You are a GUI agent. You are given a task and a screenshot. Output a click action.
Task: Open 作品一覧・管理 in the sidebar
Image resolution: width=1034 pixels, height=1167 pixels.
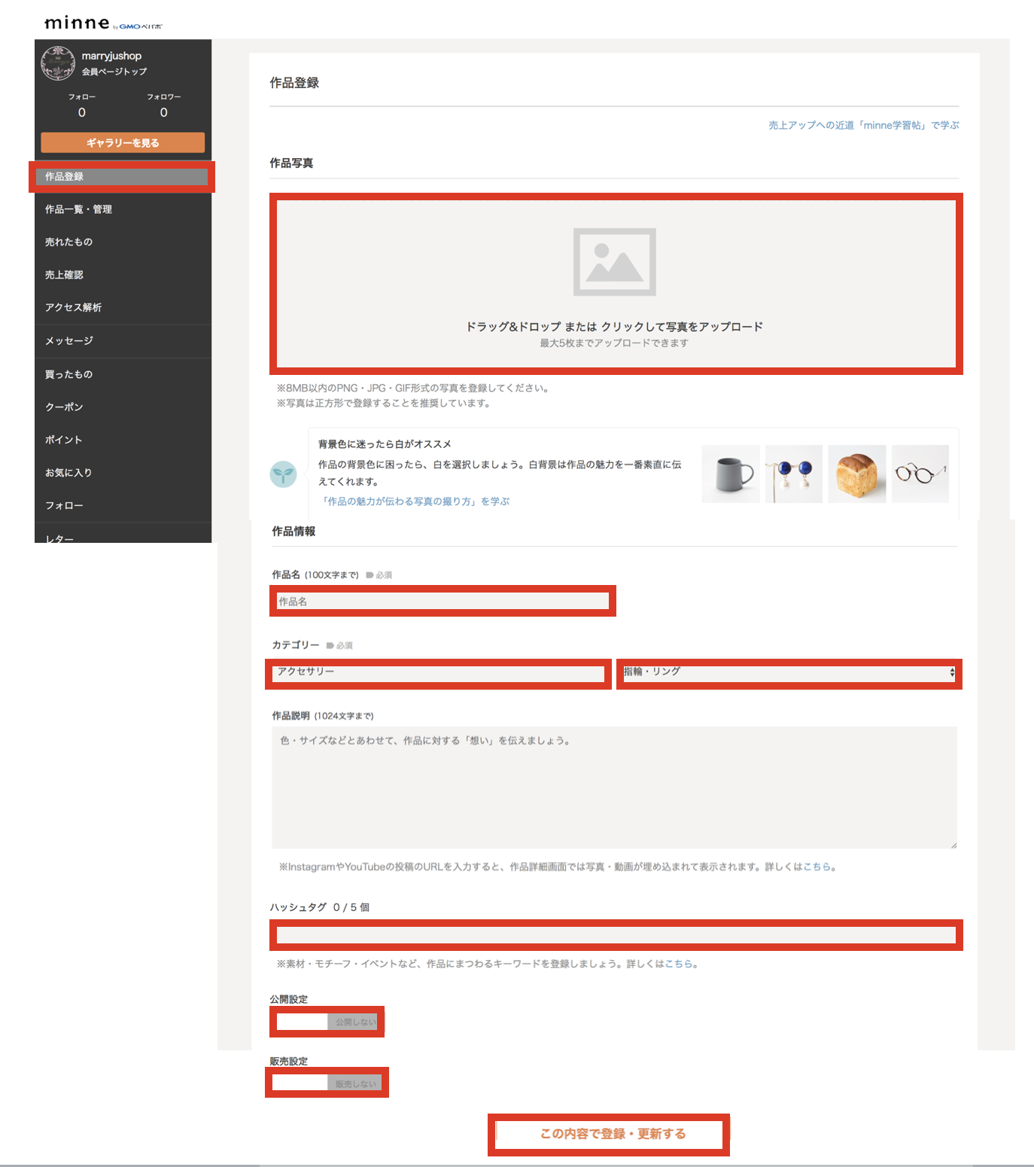(x=78, y=209)
